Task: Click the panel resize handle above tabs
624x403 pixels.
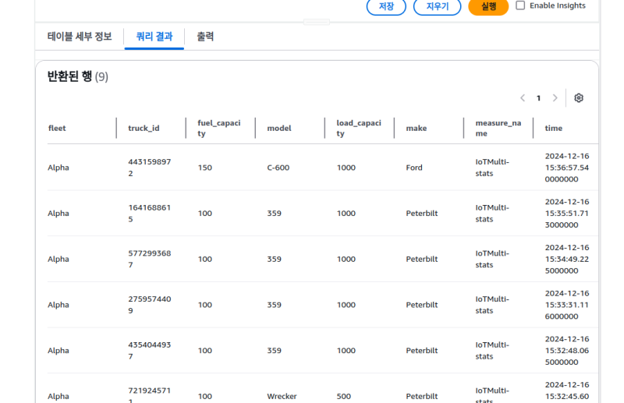Action: (x=317, y=22)
